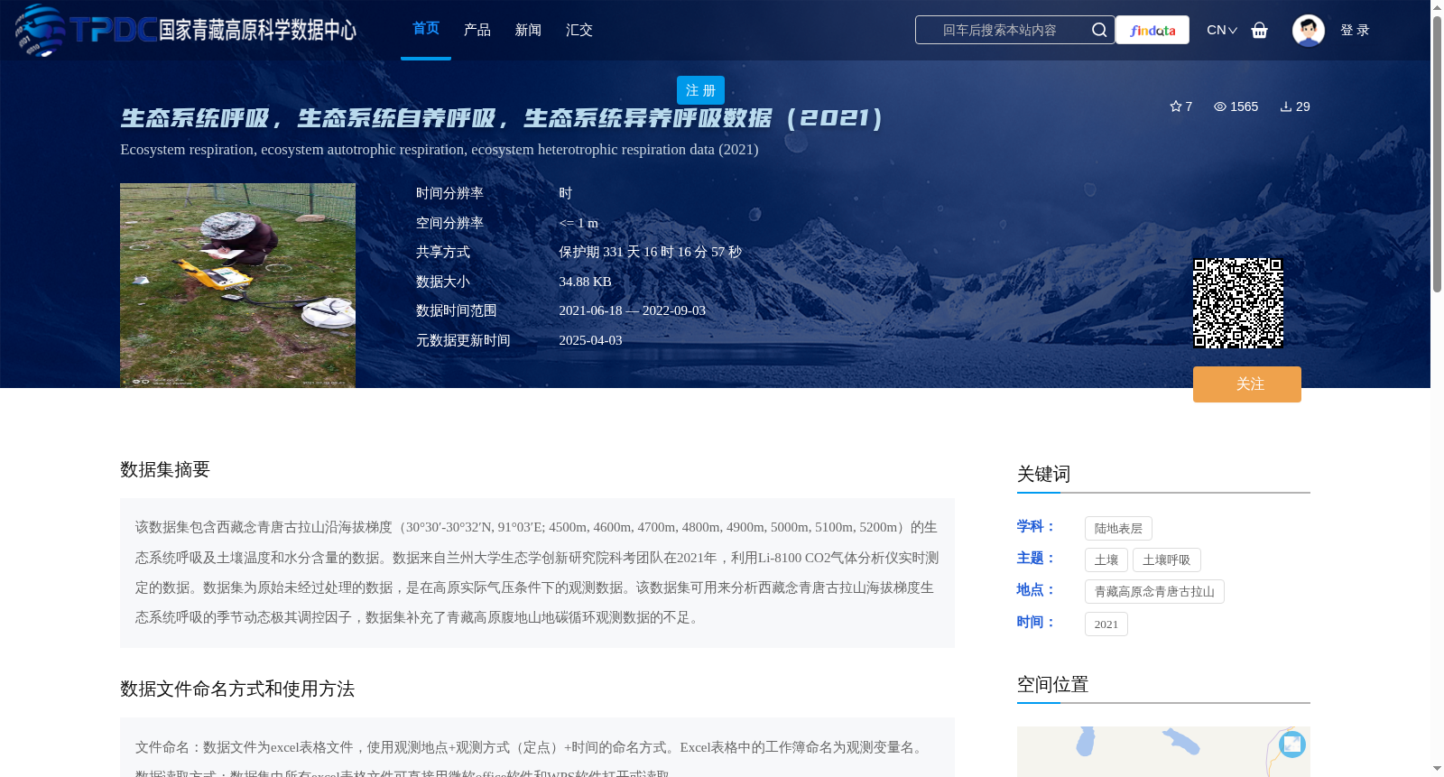
Task: Click the 登录 link
Action: [1355, 30]
